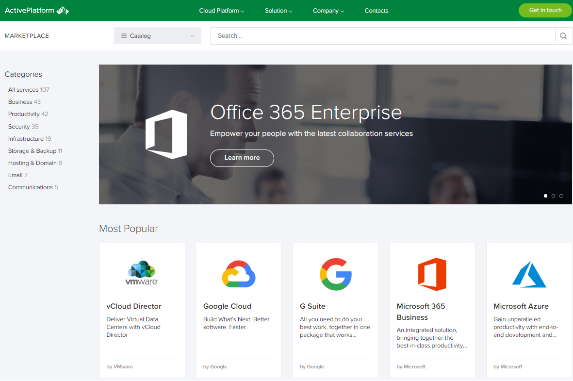Viewport: 573px width, 381px height.
Task: Select the first carousel slide dot
Action: pos(545,196)
